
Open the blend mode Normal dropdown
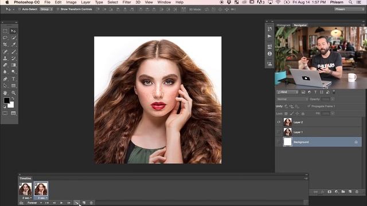[x=292, y=99]
